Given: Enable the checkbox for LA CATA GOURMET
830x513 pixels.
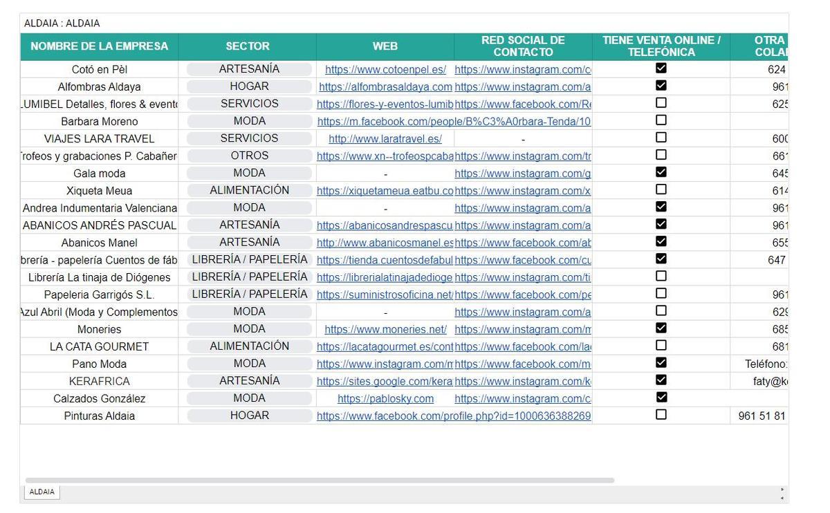Looking at the screenshot, I should tap(661, 346).
